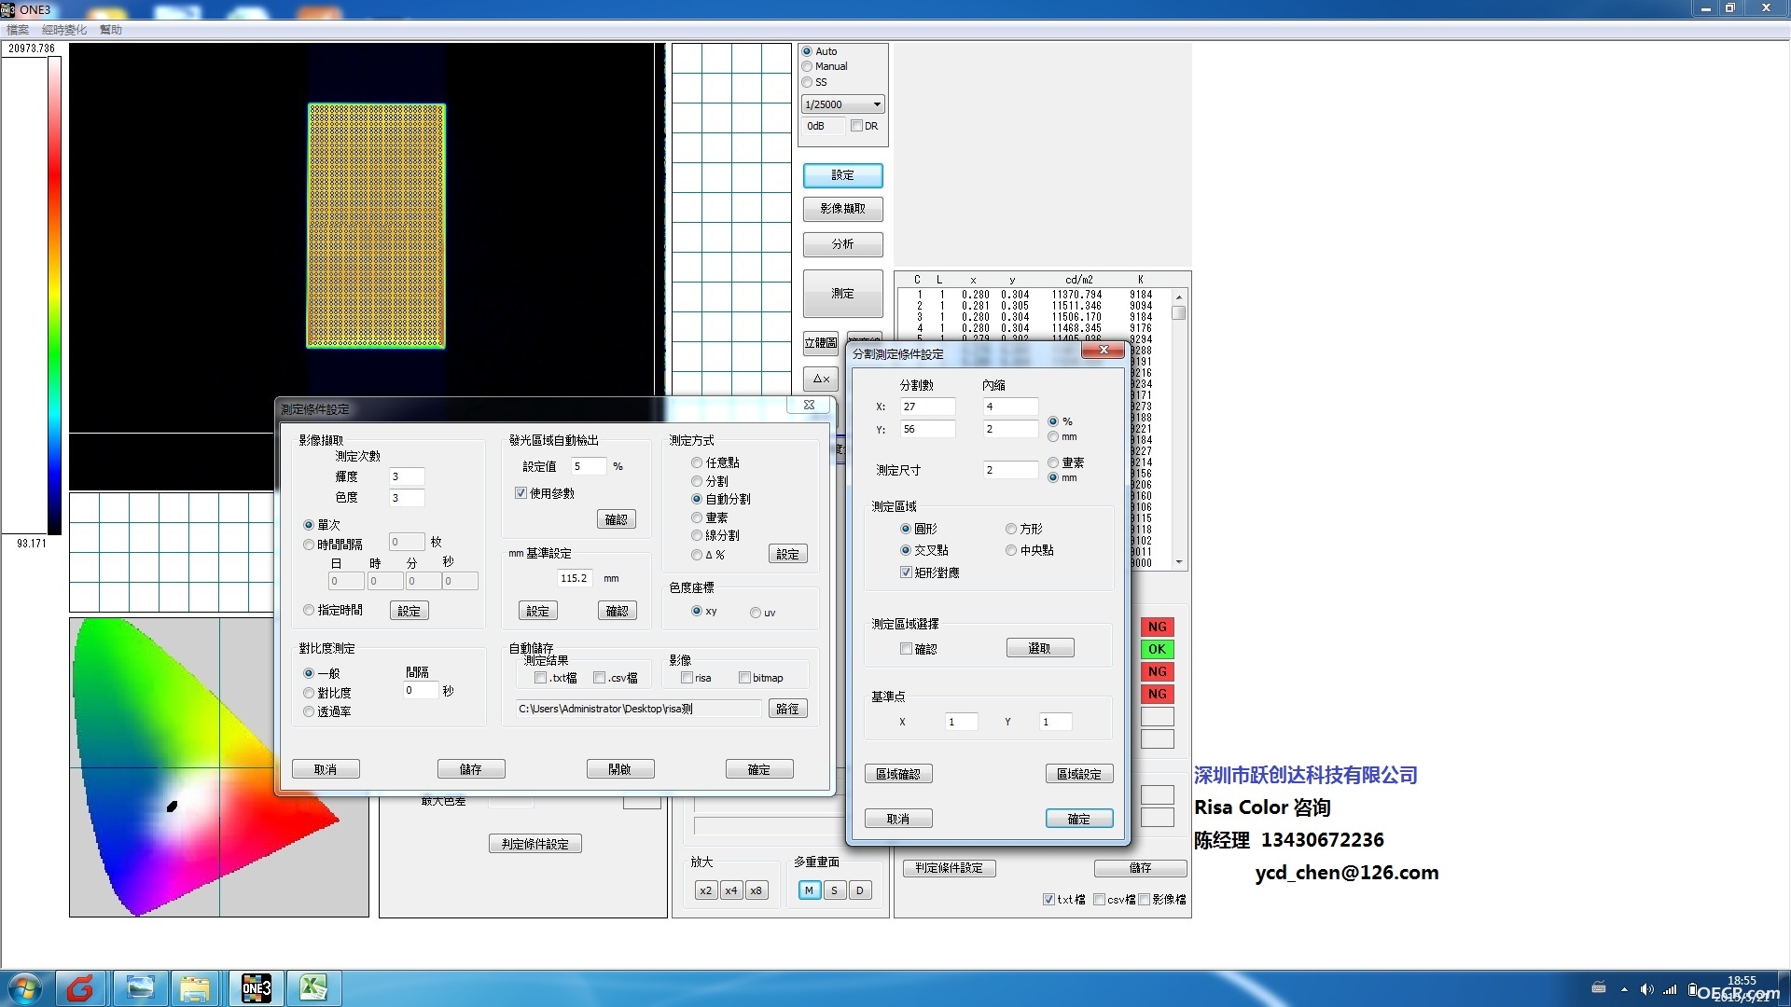Select 任意點 measurement method

[x=697, y=462]
